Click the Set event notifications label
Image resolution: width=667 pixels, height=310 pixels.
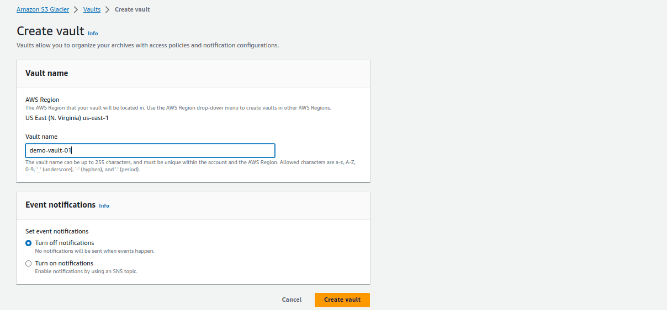(57, 231)
